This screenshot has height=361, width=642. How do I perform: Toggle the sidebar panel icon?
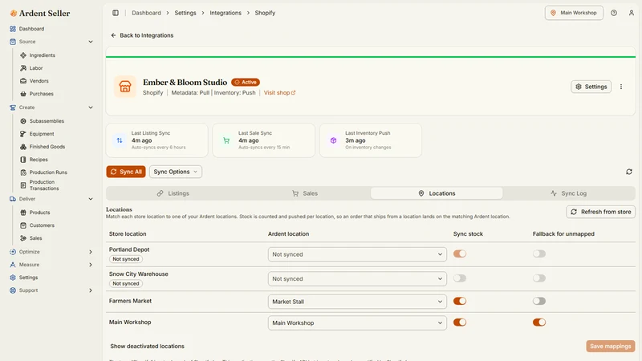pyautogui.click(x=116, y=13)
